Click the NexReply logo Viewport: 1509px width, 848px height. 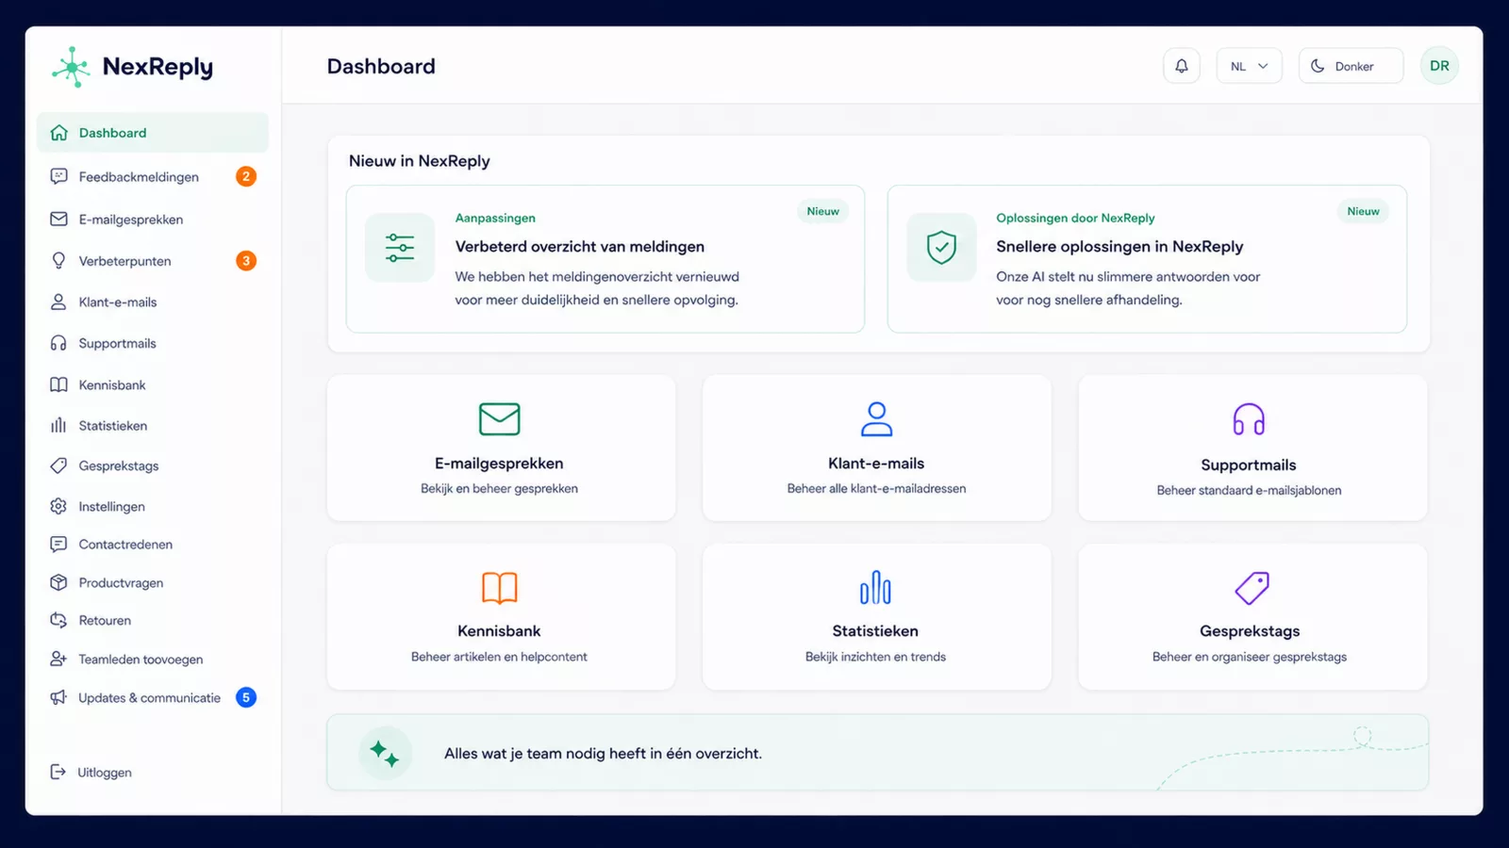pos(132,67)
